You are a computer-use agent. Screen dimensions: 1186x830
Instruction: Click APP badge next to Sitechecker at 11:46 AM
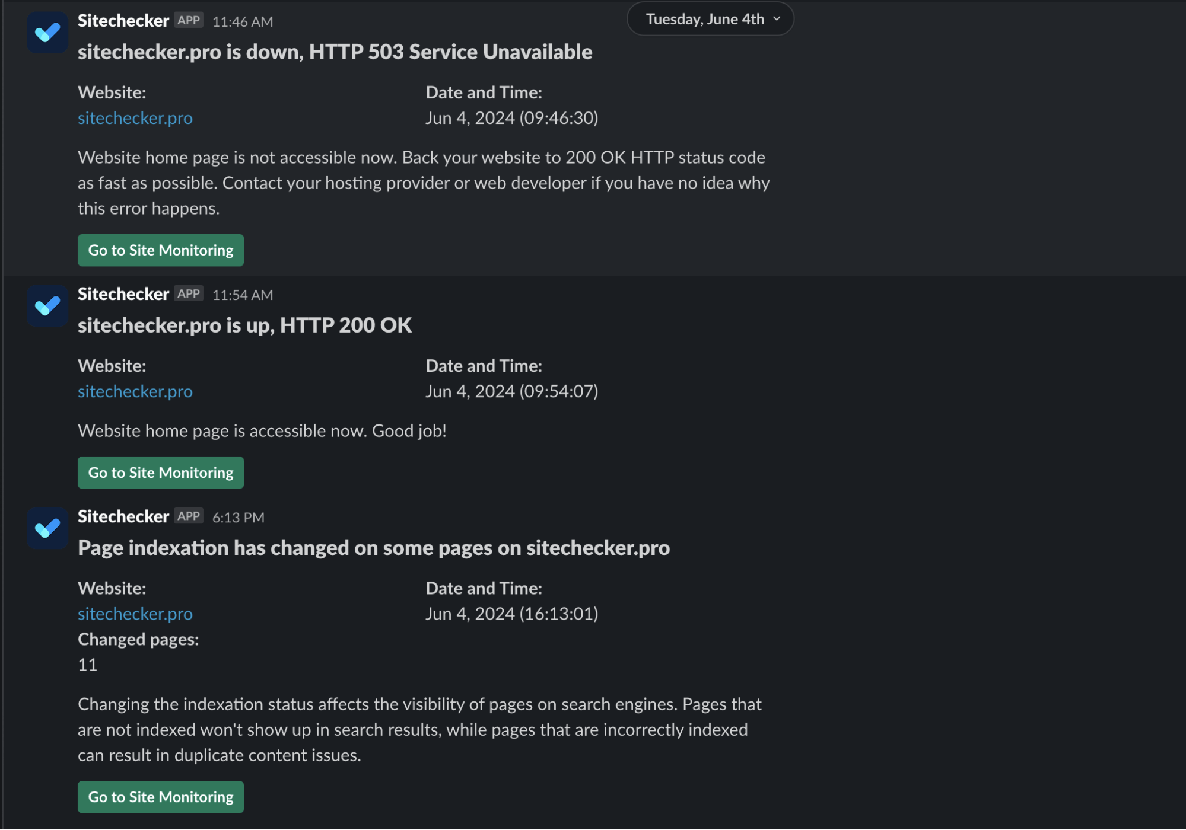coord(189,20)
